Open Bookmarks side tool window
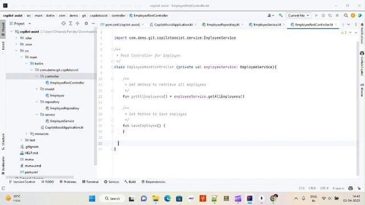Viewport: 365px width, 205px height. 3,166
